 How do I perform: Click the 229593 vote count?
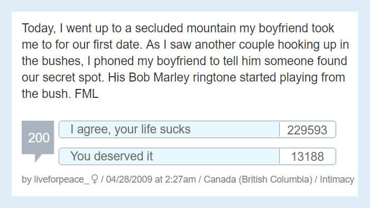pyautogui.click(x=307, y=130)
